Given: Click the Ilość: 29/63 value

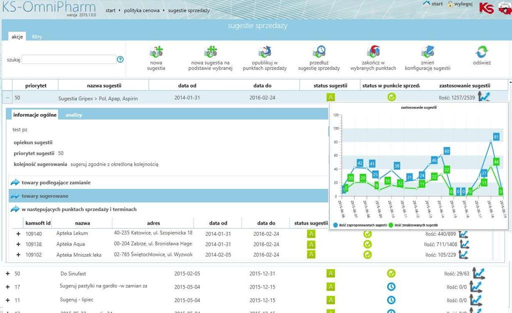Looking at the screenshot, I should [456, 273].
